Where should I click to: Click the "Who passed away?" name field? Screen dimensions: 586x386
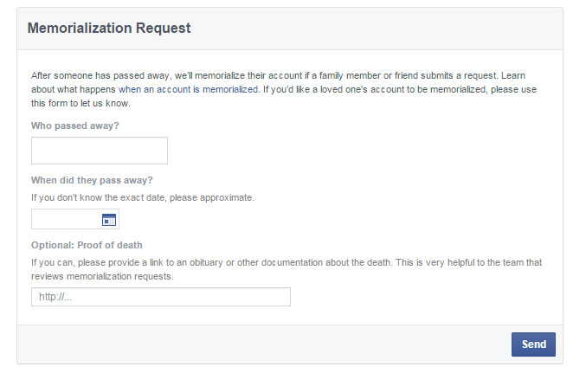coord(100,151)
